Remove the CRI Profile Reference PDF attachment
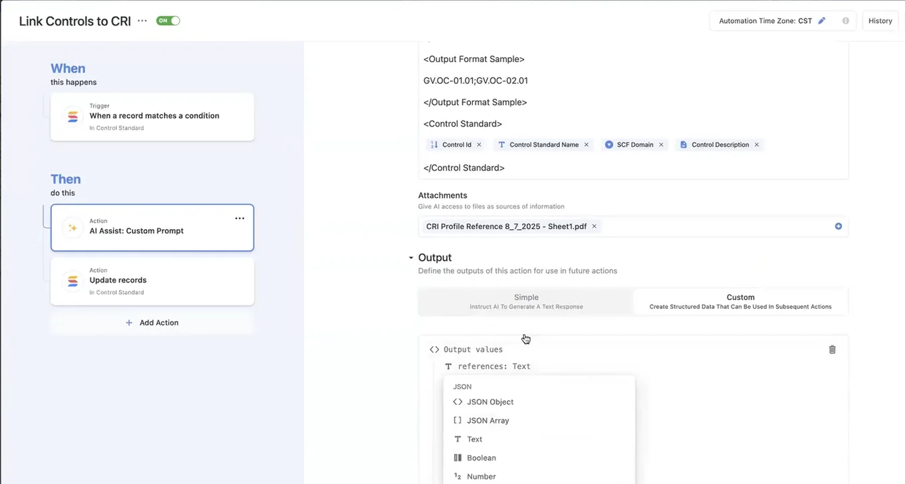Screen dimensions: 905x484 [x=594, y=226]
